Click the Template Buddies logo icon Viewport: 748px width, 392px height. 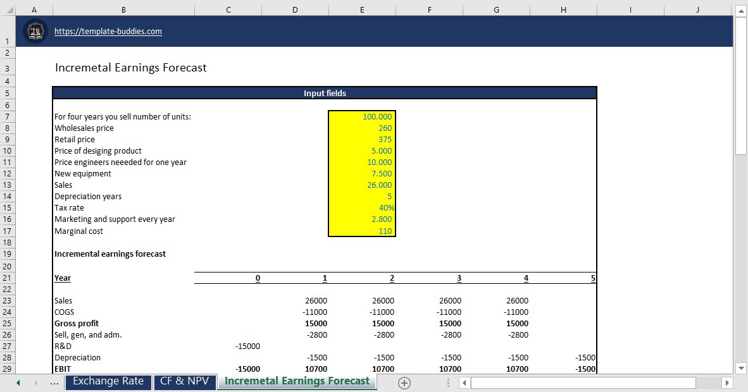pos(35,30)
